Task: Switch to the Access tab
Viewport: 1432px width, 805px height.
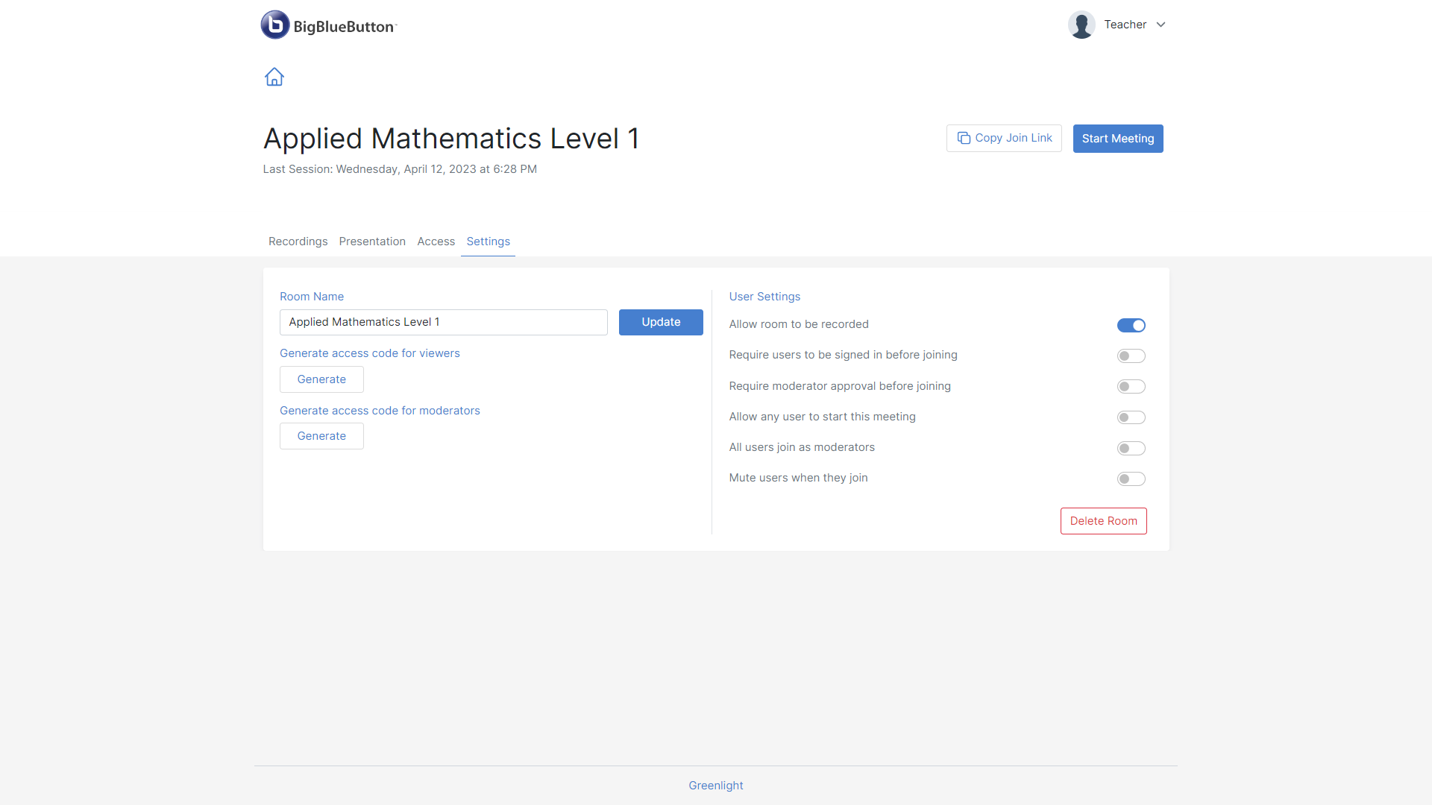Action: [435, 241]
